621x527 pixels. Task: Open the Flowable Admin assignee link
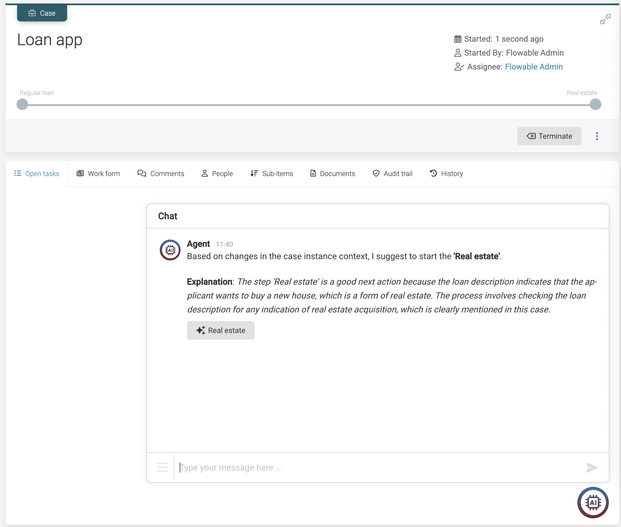pos(534,67)
